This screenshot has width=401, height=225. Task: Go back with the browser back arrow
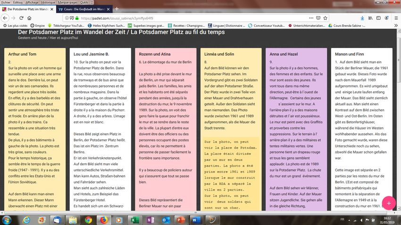[5, 18]
